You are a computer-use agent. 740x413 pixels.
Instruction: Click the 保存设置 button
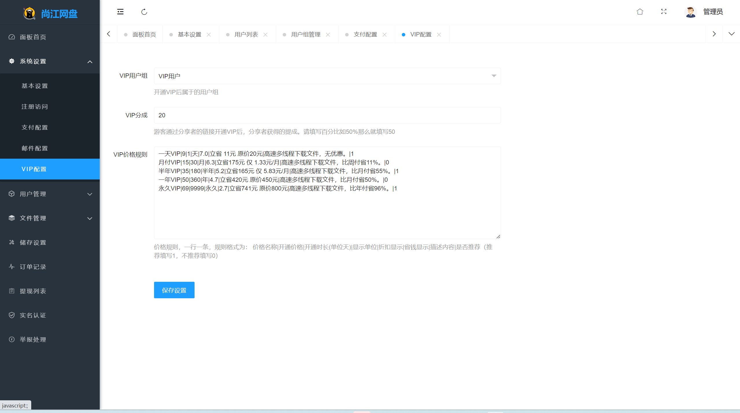coord(174,290)
